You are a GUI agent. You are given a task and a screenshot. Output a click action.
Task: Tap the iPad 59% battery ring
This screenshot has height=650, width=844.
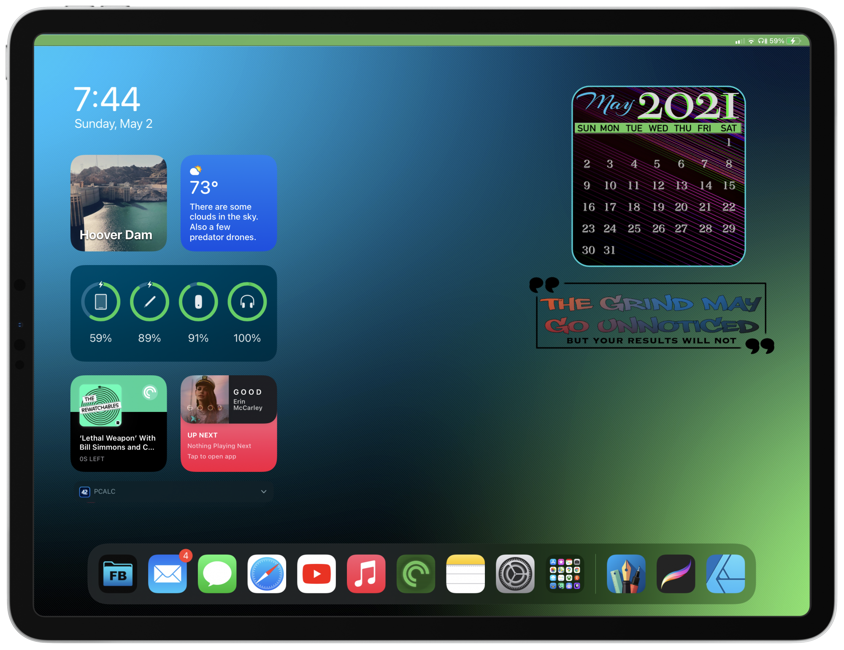click(x=100, y=302)
